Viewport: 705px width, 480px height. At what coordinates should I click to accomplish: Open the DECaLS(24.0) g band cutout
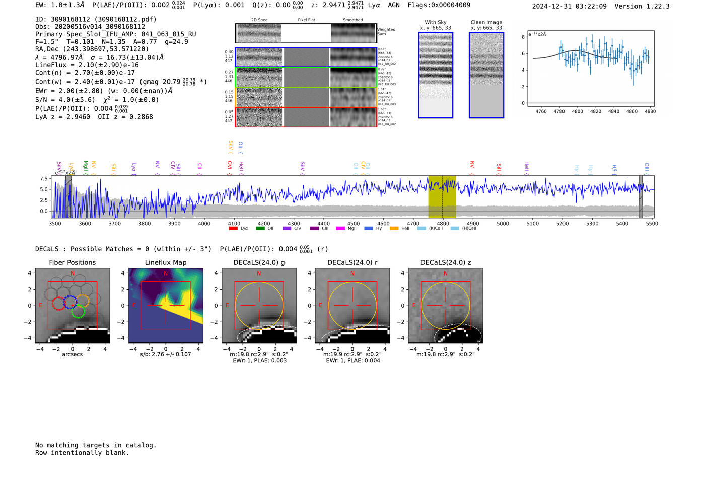click(x=259, y=306)
